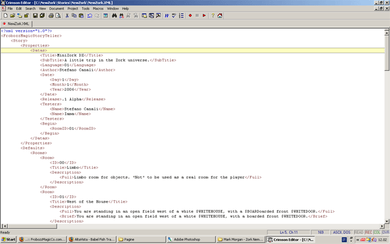
Task: Toggle Word Wrap with the W icon
Action: tap(167, 15)
